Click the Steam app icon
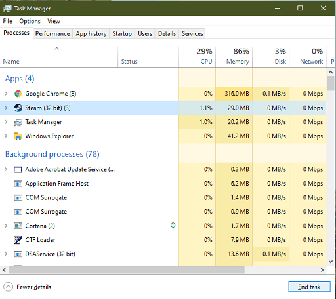The width and height of the screenshot is (336, 299). click(x=18, y=108)
